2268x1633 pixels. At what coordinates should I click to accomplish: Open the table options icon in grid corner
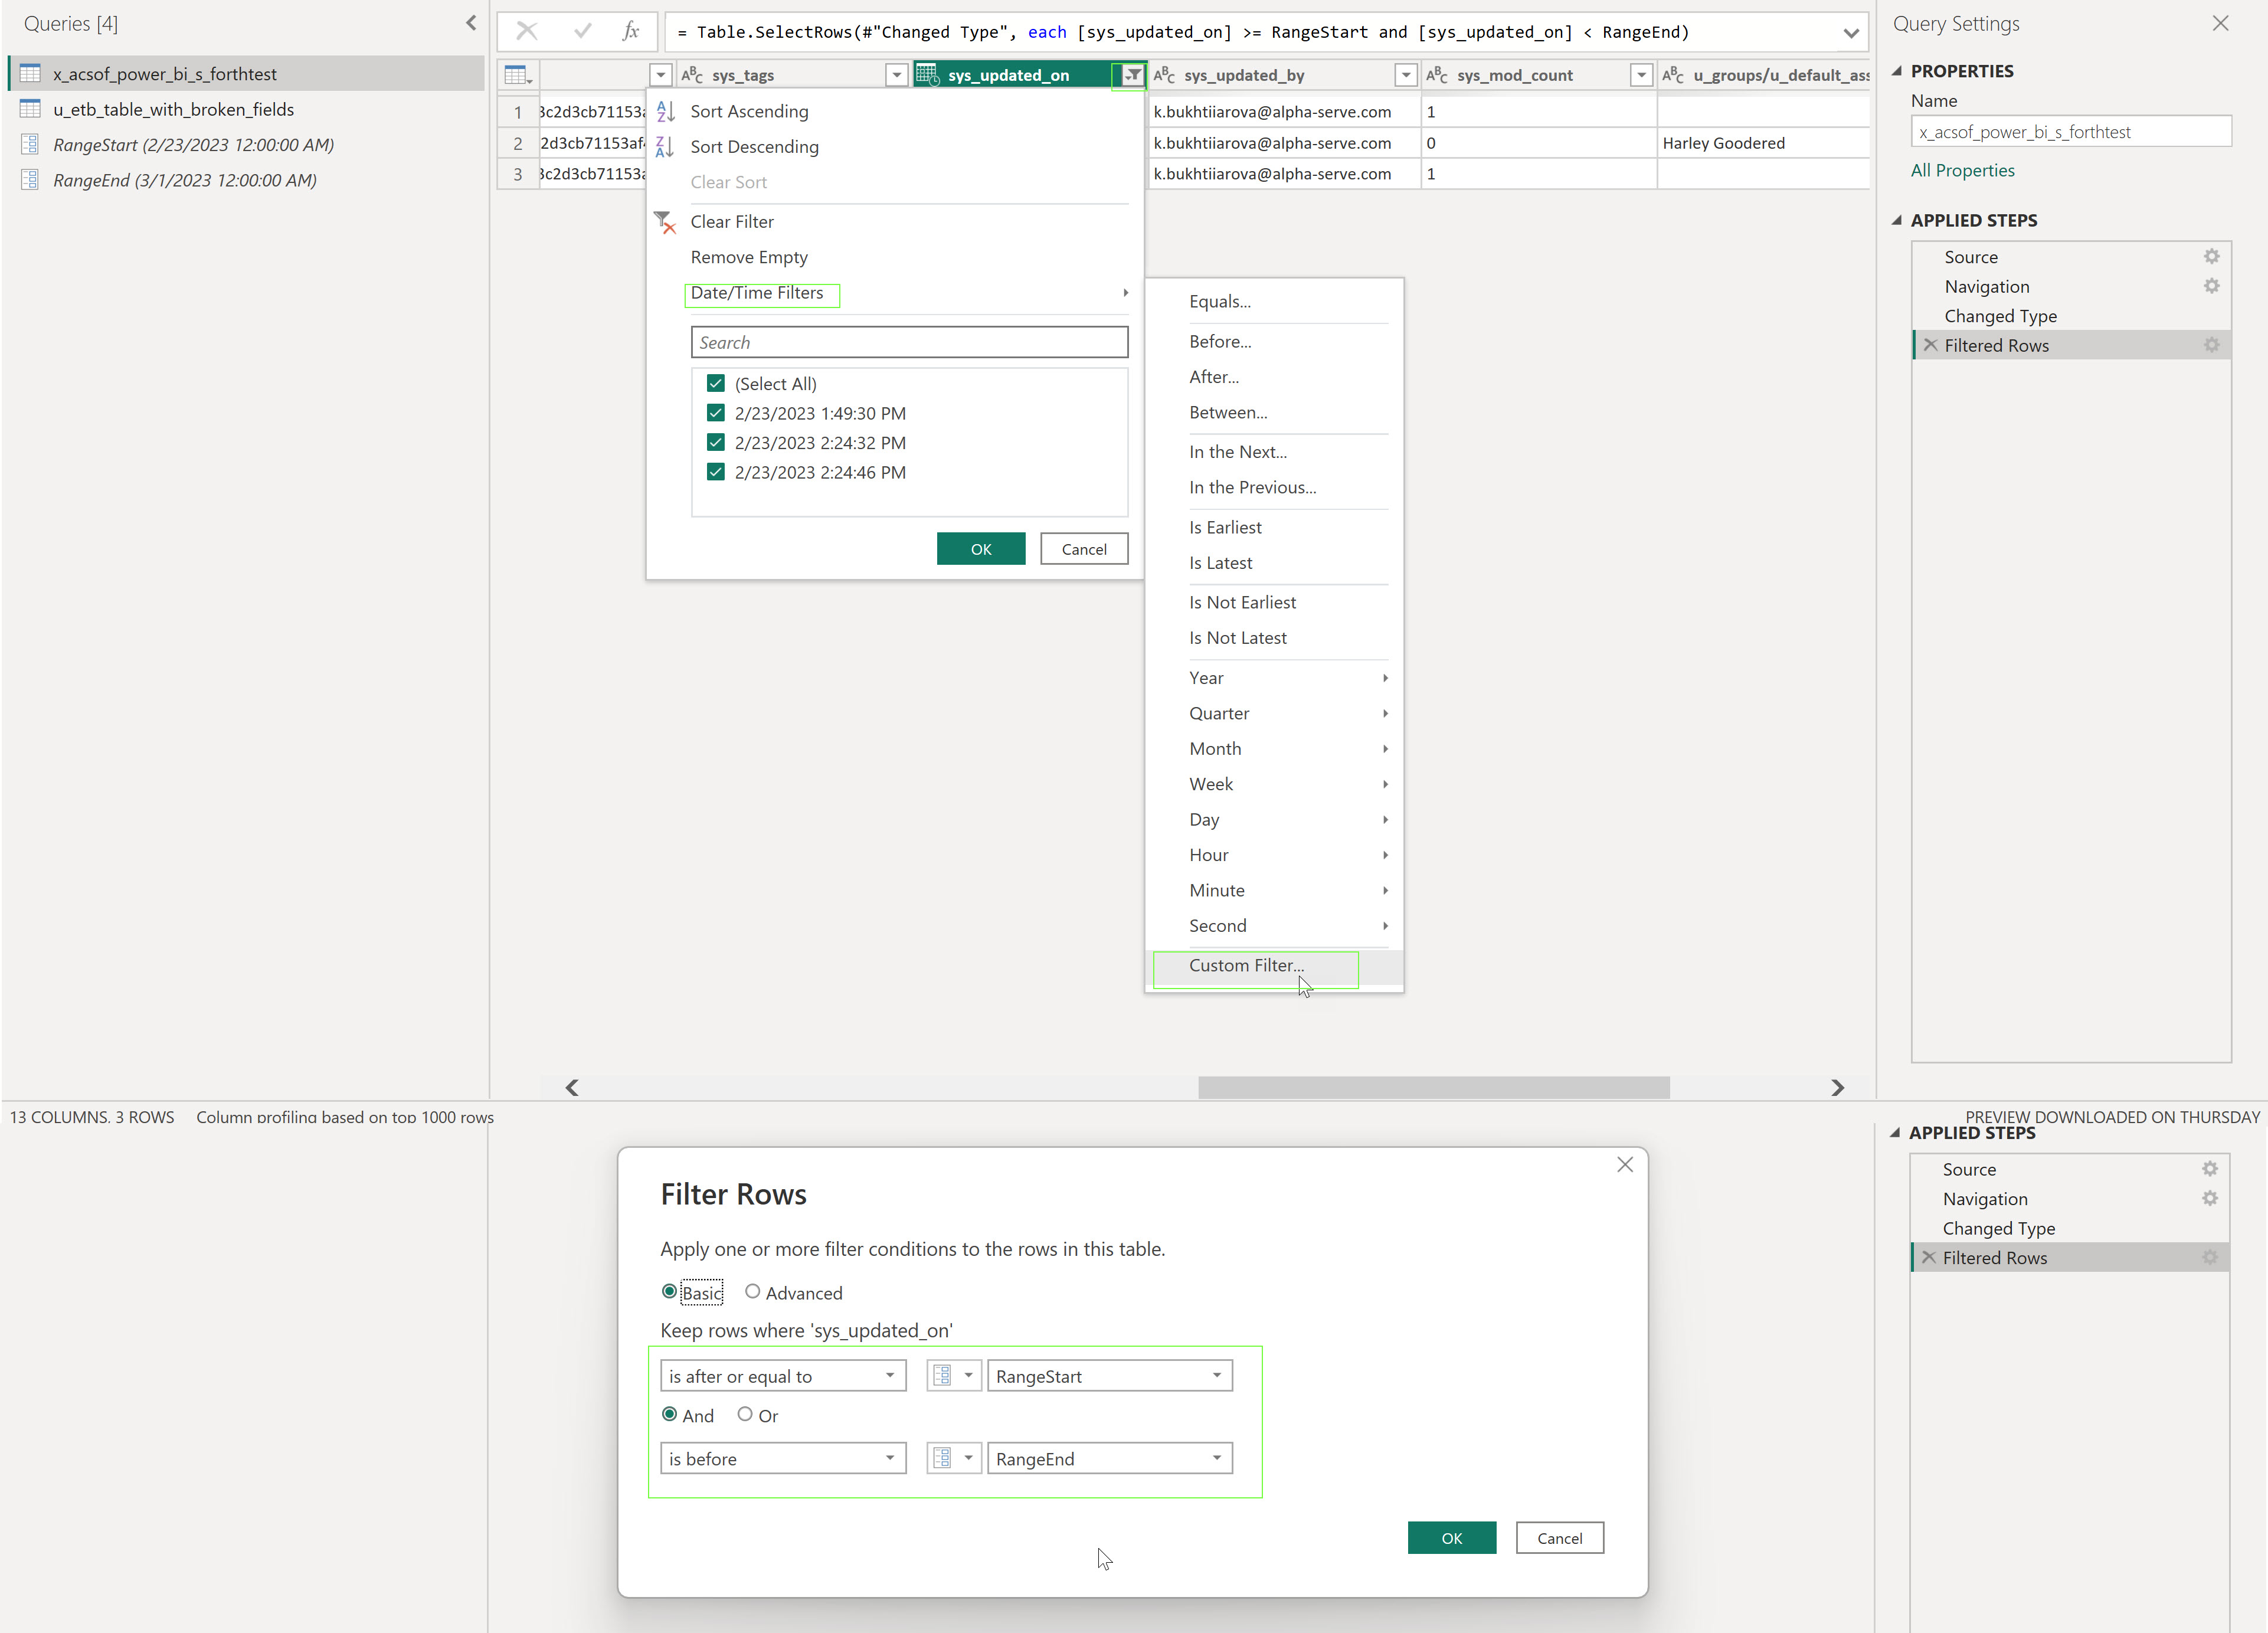click(518, 75)
